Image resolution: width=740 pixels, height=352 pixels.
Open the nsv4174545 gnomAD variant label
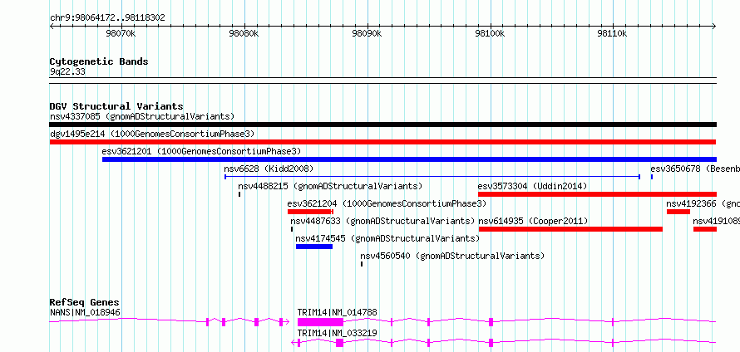[x=387, y=238]
